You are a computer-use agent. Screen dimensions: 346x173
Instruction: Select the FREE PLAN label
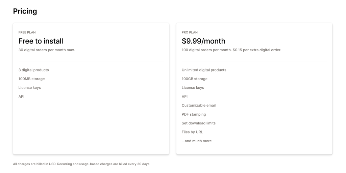tap(27, 32)
